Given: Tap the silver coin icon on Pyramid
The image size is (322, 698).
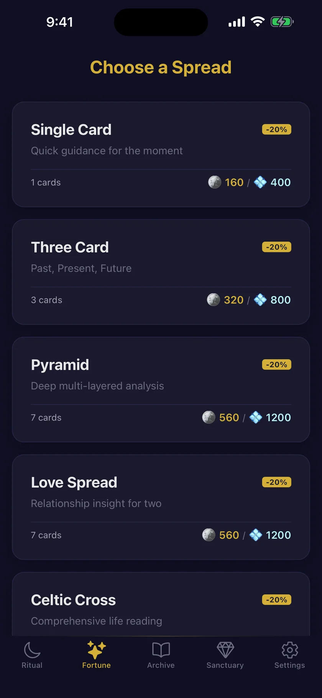Looking at the screenshot, I should 209,417.
